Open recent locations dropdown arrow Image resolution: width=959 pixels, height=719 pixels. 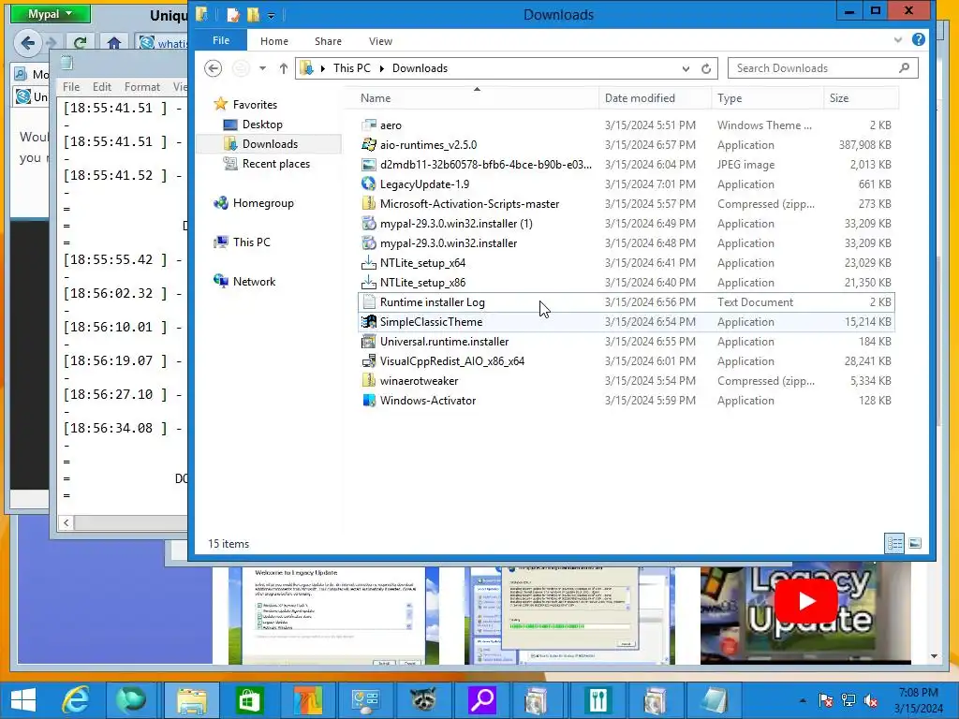click(262, 68)
